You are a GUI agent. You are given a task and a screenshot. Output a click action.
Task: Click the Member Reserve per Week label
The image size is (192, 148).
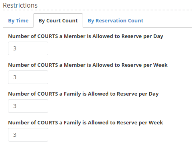(88, 65)
